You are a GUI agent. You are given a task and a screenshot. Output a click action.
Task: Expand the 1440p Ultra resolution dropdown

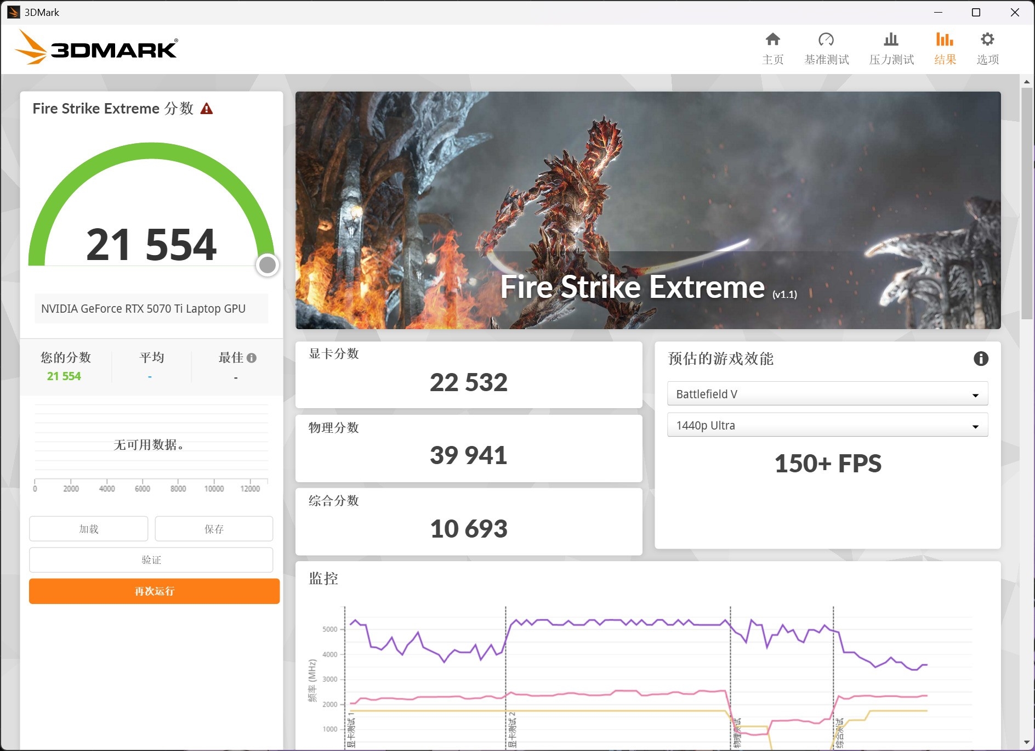click(827, 426)
